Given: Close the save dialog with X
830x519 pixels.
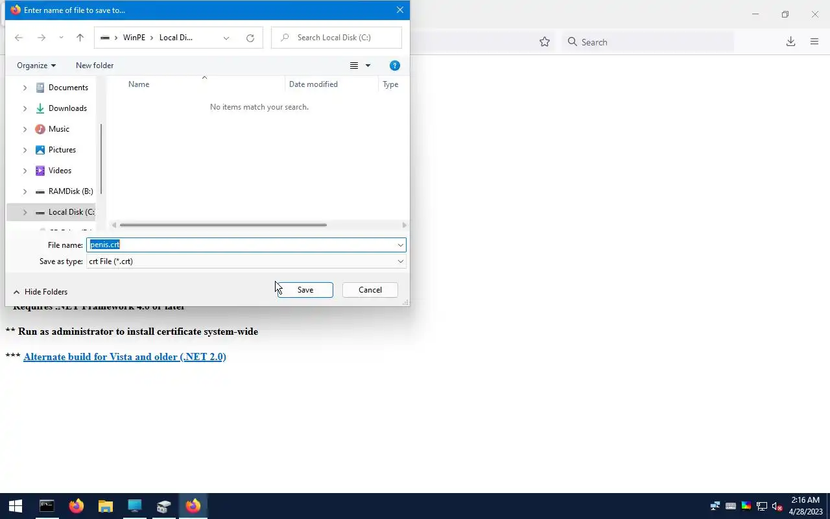Looking at the screenshot, I should [x=400, y=10].
